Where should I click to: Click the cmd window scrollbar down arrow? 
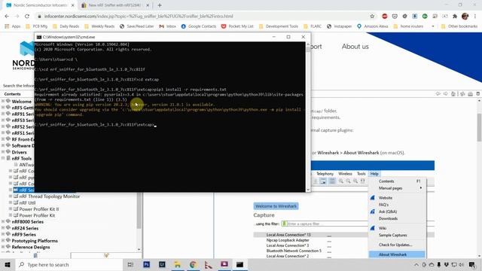click(x=308, y=190)
